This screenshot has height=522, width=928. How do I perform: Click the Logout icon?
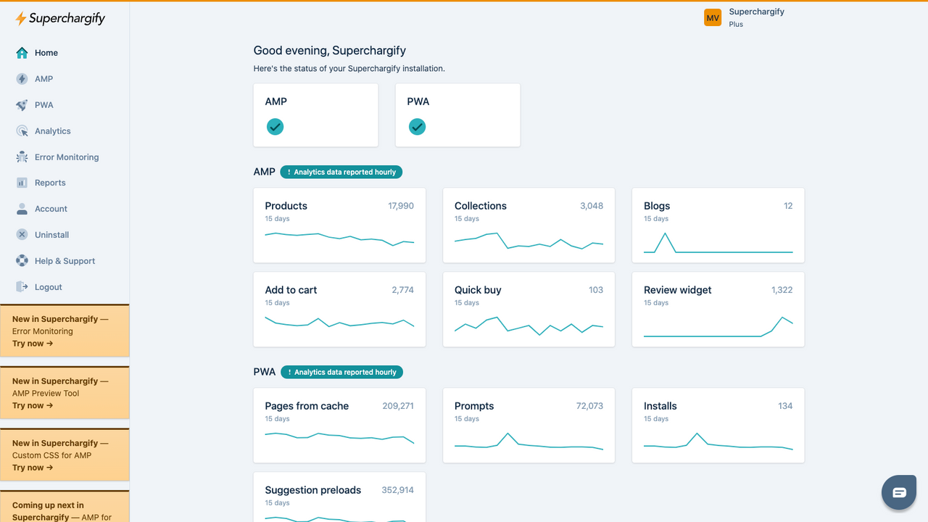tap(22, 286)
